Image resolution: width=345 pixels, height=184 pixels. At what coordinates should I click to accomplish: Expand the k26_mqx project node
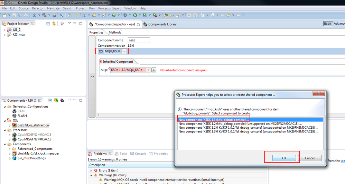4,35
